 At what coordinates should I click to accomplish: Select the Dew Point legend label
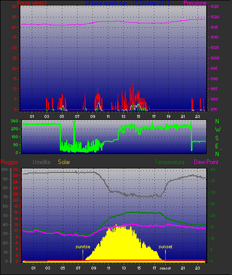click(x=206, y=162)
